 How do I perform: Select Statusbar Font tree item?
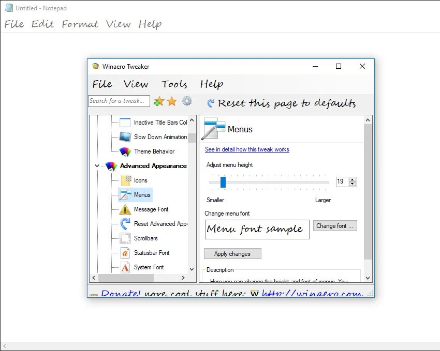click(152, 253)
